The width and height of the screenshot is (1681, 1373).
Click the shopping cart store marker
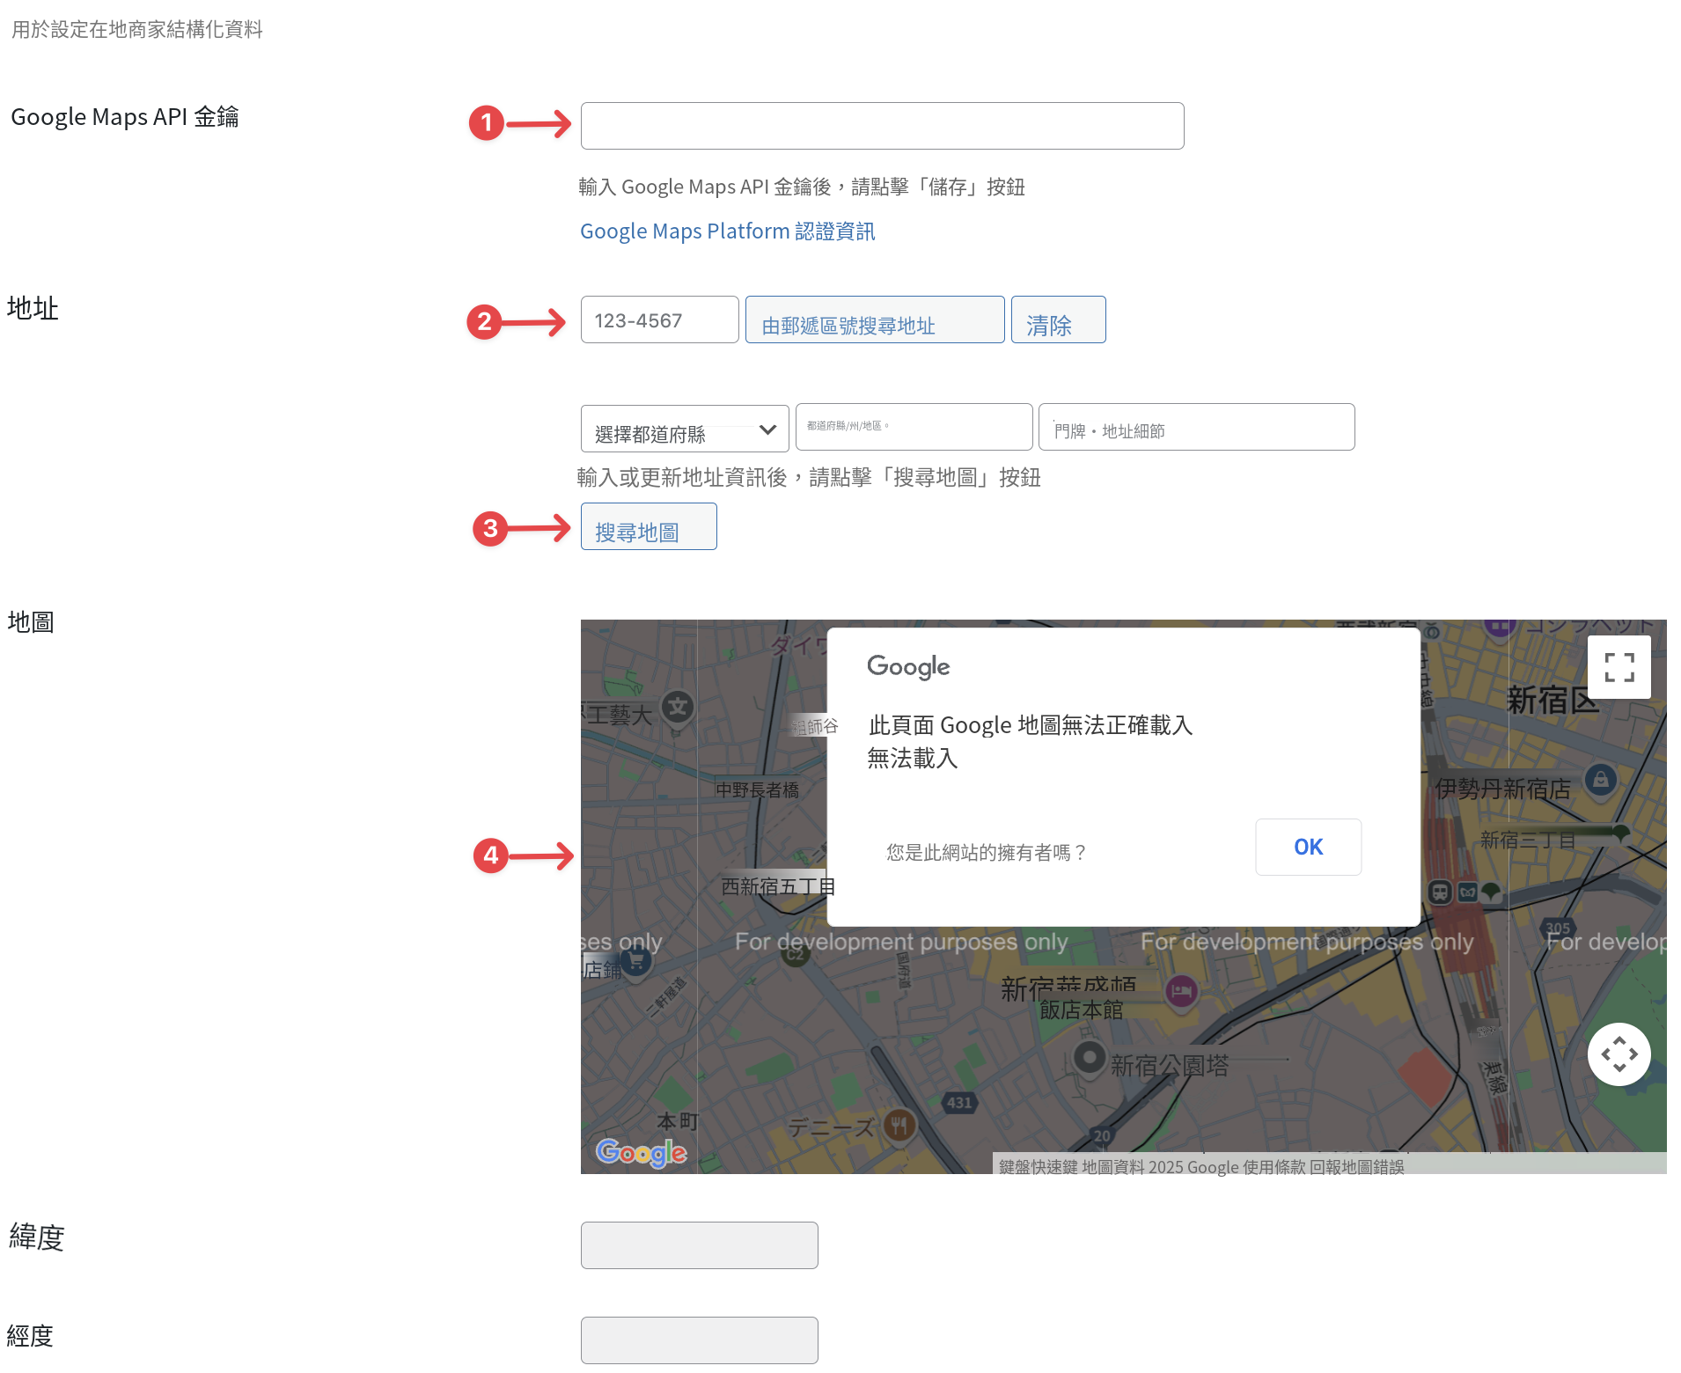(x=635, y=961)
